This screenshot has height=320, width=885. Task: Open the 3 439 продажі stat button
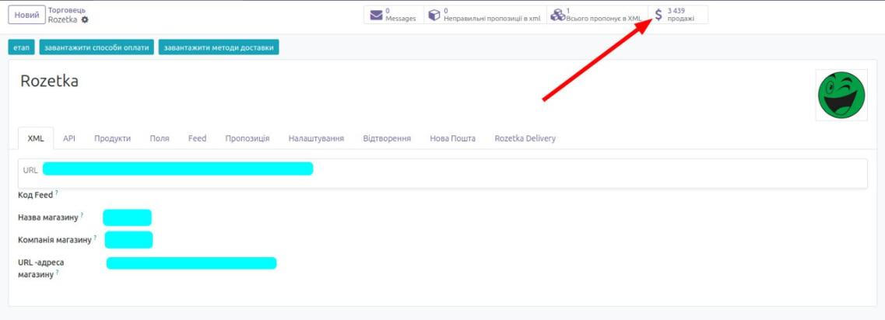point(678,16)
